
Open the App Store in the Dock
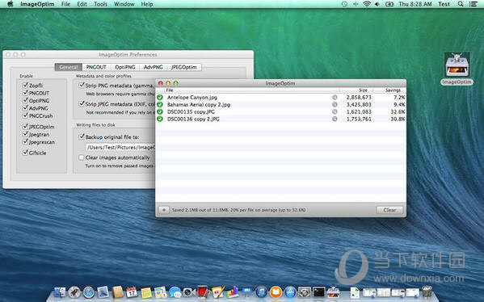pos(290,292)
